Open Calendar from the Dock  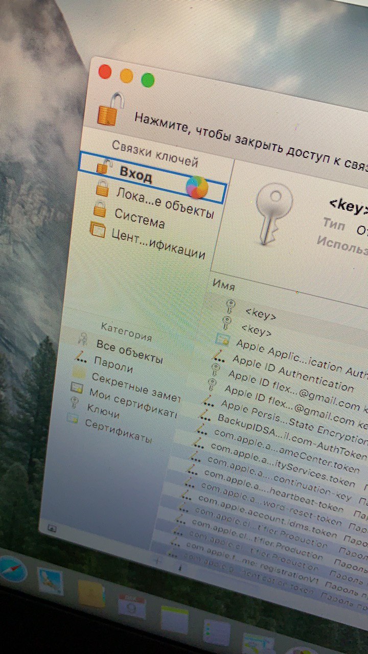coord(132,608)
